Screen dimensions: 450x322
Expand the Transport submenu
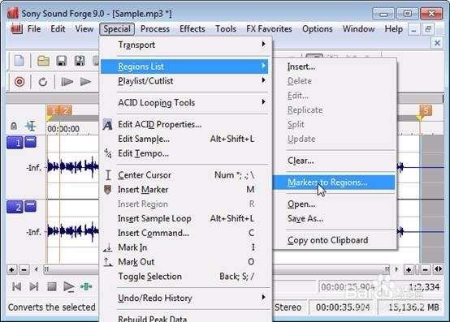184,45
